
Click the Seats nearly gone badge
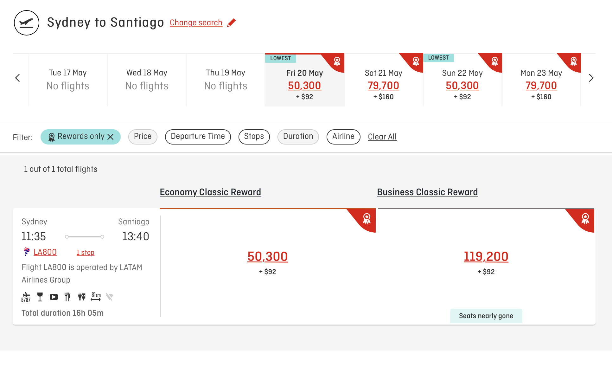(486, 316)
